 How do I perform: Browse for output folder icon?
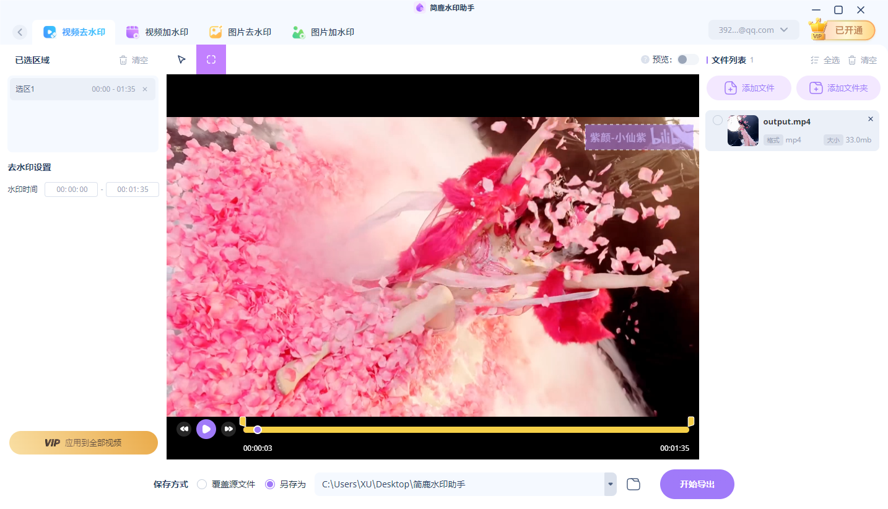pyautogui.click(x=633, y=484)
